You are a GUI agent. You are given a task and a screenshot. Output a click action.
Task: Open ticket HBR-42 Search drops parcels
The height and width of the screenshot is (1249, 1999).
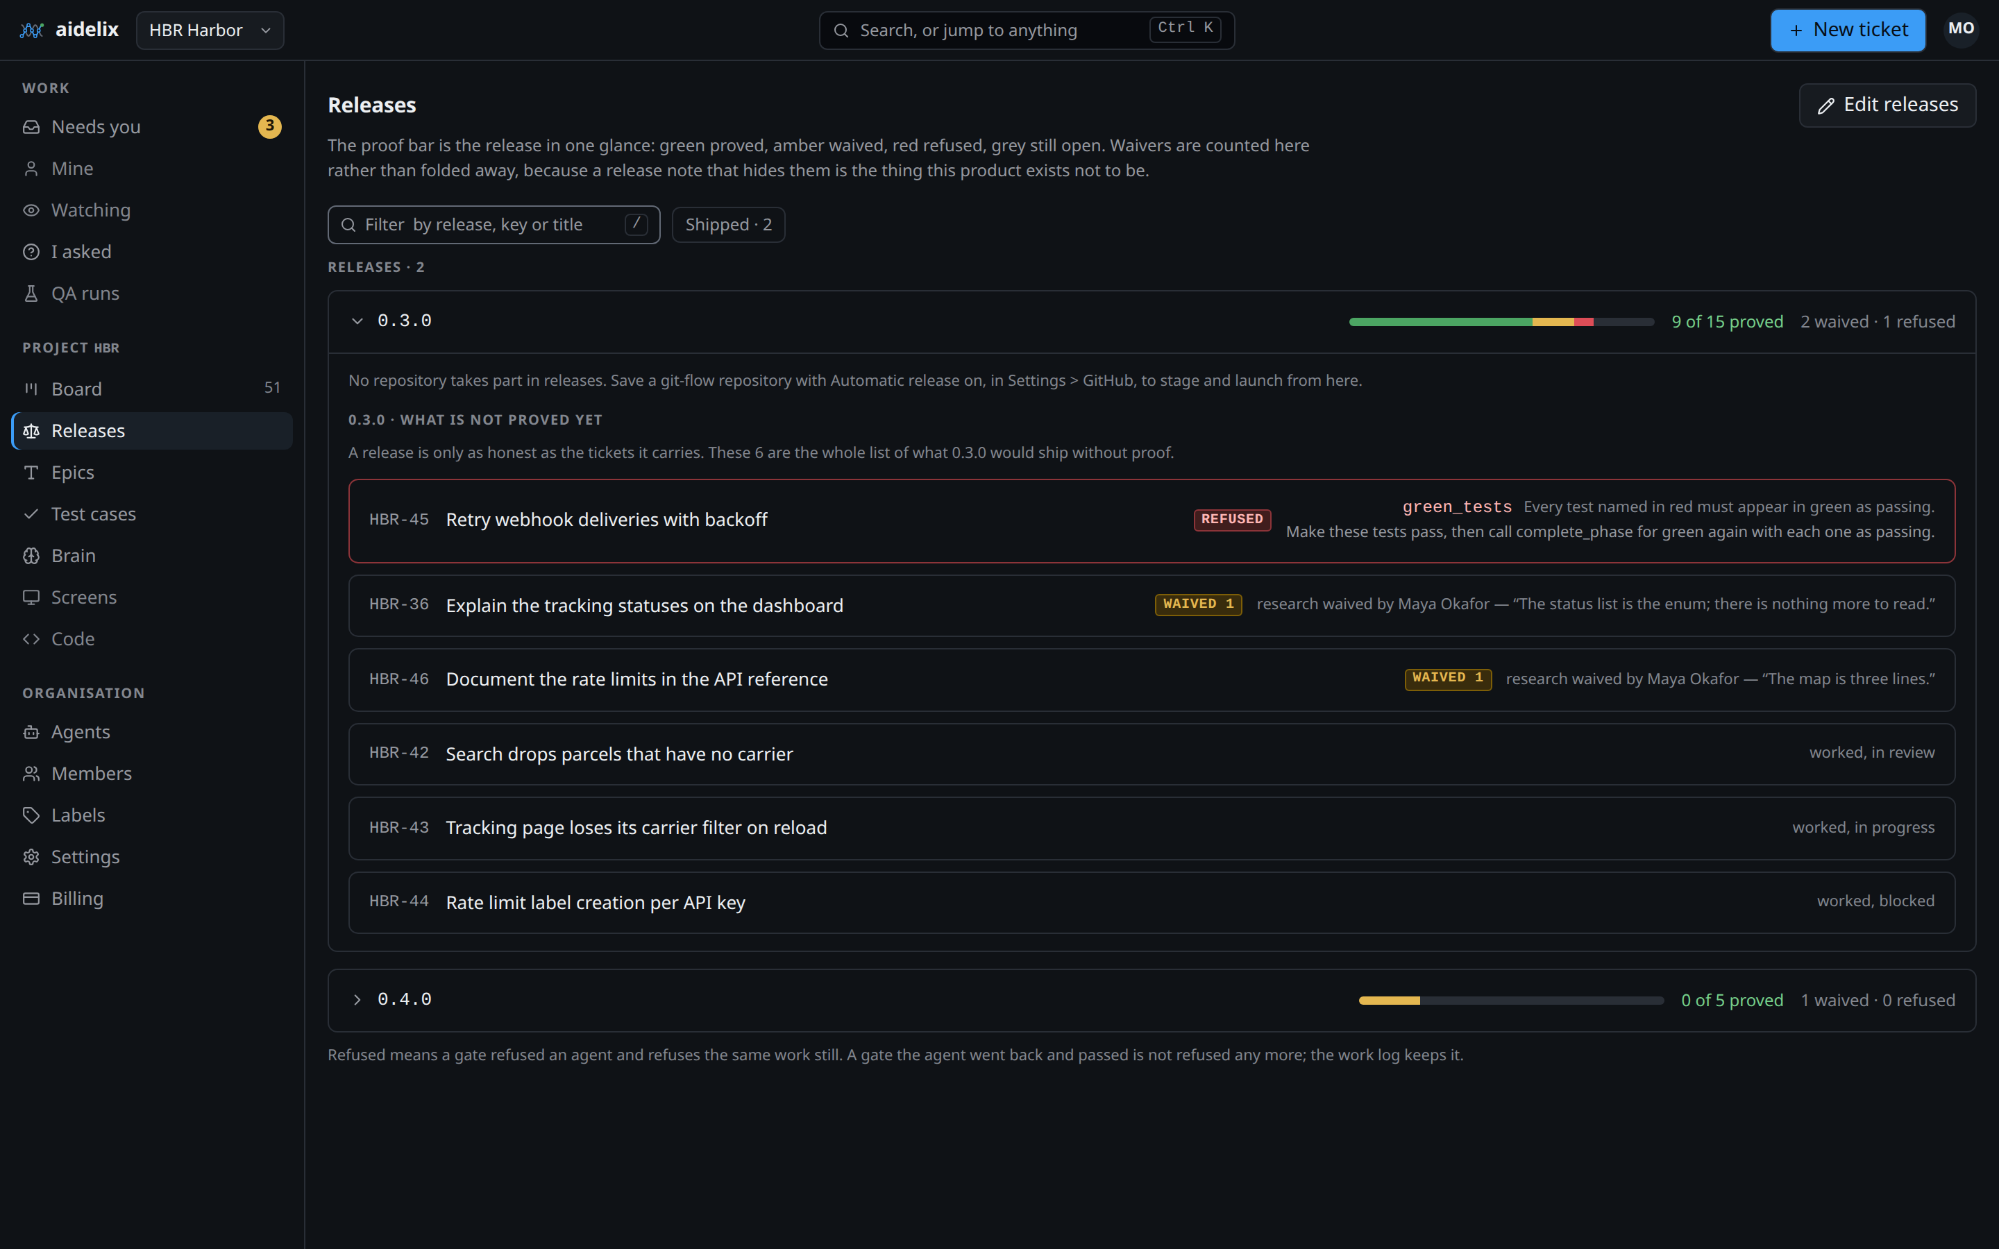click(x=1152, y=754)
